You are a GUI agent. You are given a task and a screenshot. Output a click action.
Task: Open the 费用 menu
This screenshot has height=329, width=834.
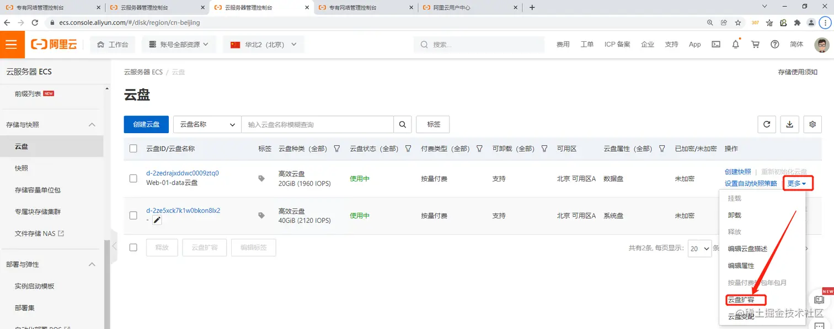pos(563,45)
